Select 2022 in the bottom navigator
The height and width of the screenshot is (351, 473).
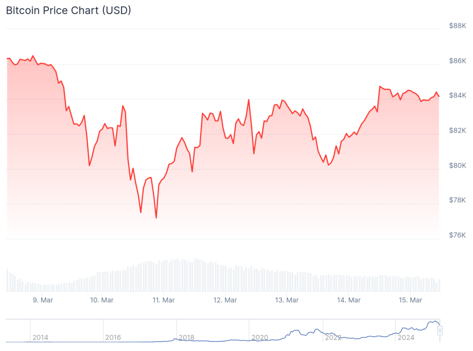(333, 338)
